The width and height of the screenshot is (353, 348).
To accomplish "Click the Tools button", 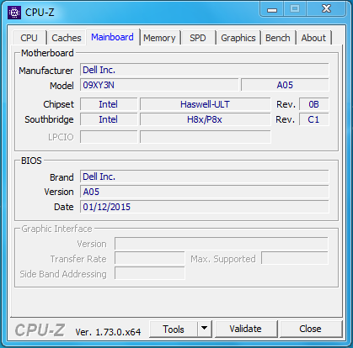I will [174, 330].
